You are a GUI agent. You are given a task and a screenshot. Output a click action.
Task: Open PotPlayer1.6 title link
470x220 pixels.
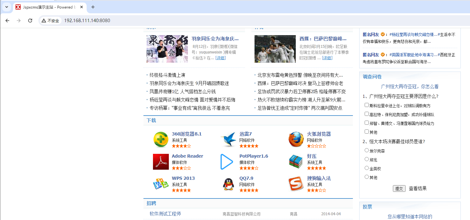254,156
